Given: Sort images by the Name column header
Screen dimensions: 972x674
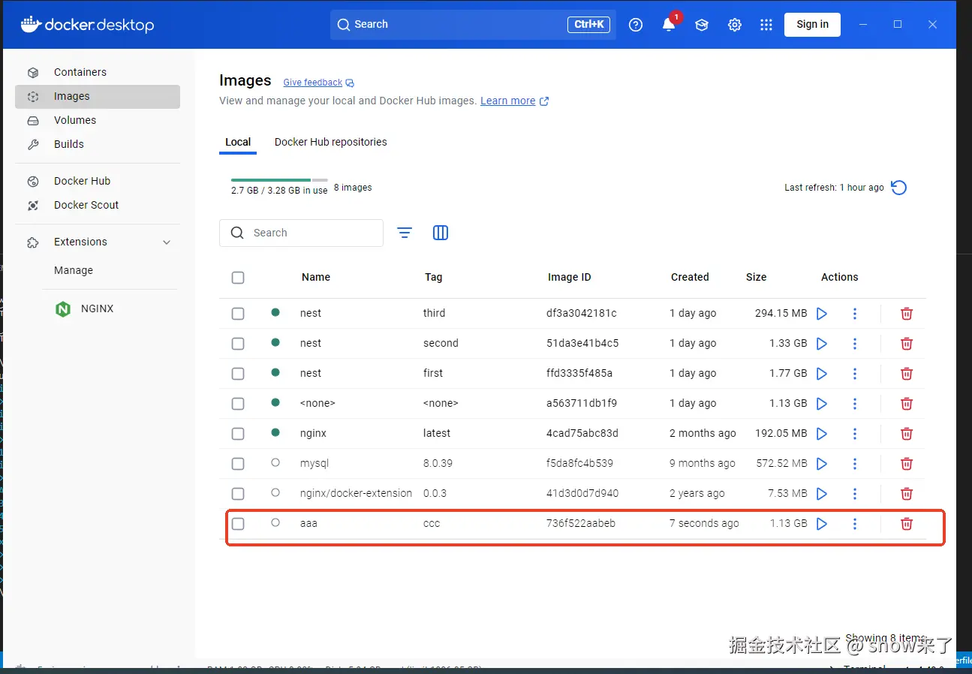Looking at the screenshot, I should [316, 278].
